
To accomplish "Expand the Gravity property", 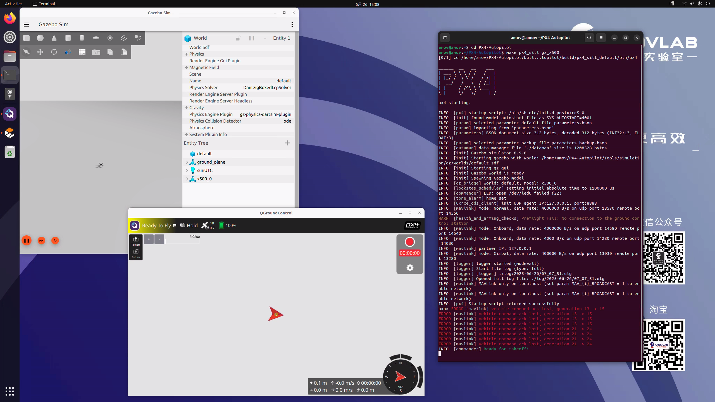I will [187, 107].
